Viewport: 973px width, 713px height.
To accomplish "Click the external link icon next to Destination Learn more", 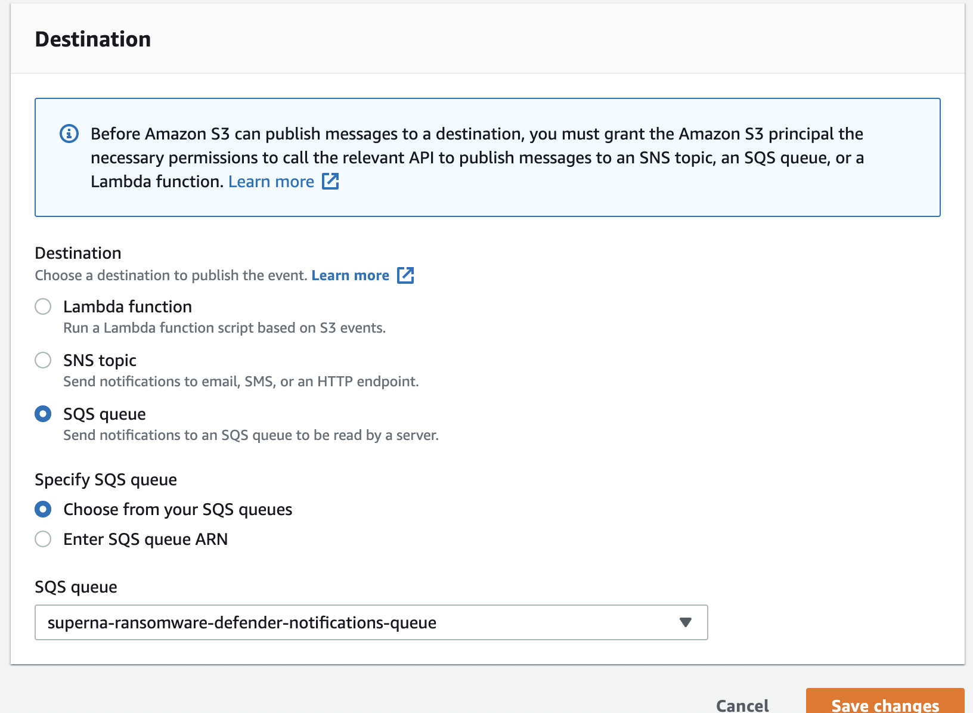I will [406, 275].
